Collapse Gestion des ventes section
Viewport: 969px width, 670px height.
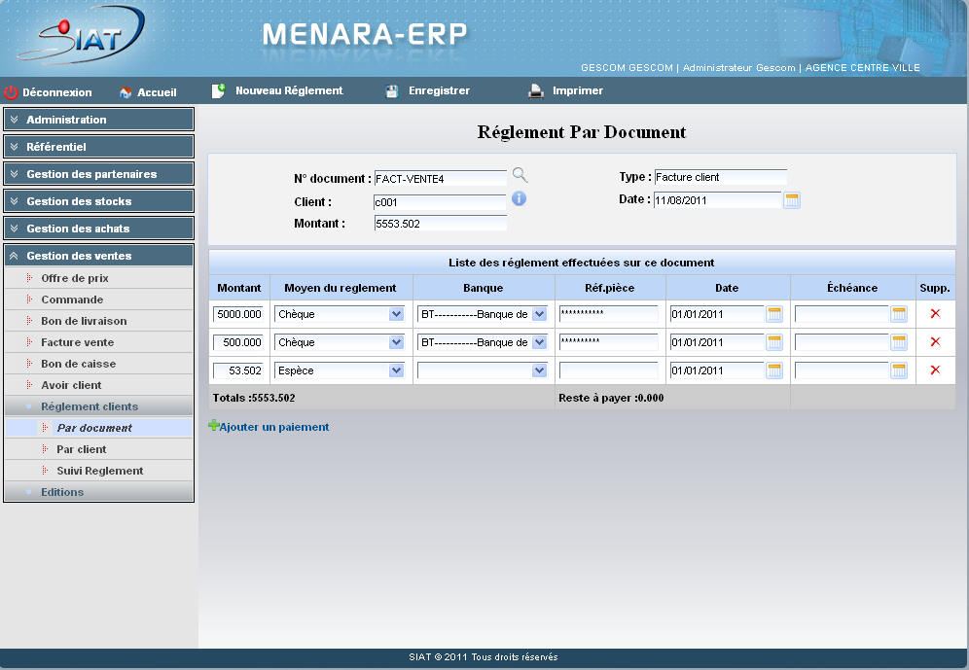click(99, 256)
